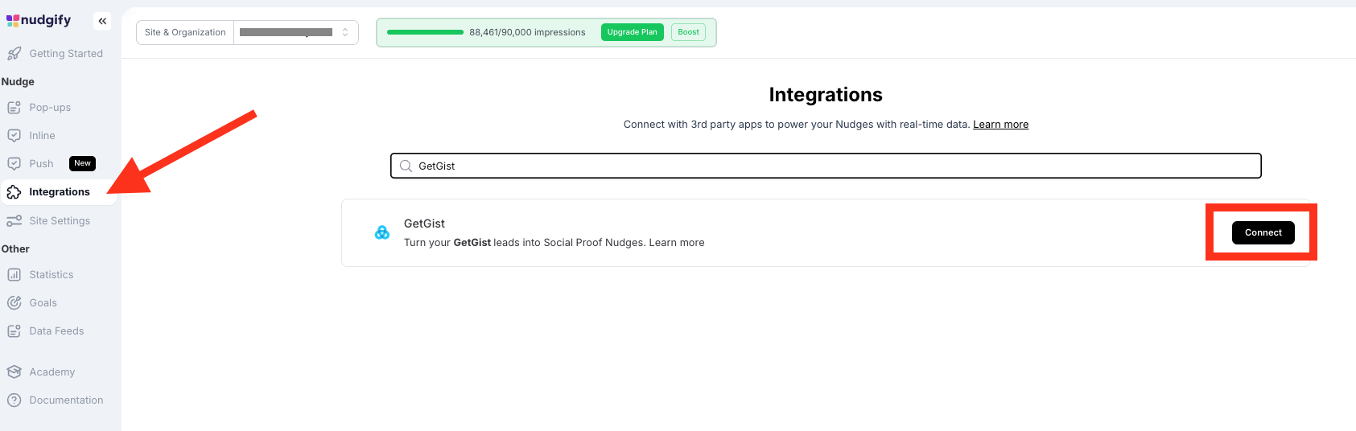The width and height of the screenshot is (1356, 431).
Task: Click Learn more in GetGist description
Action: [677, 243]
